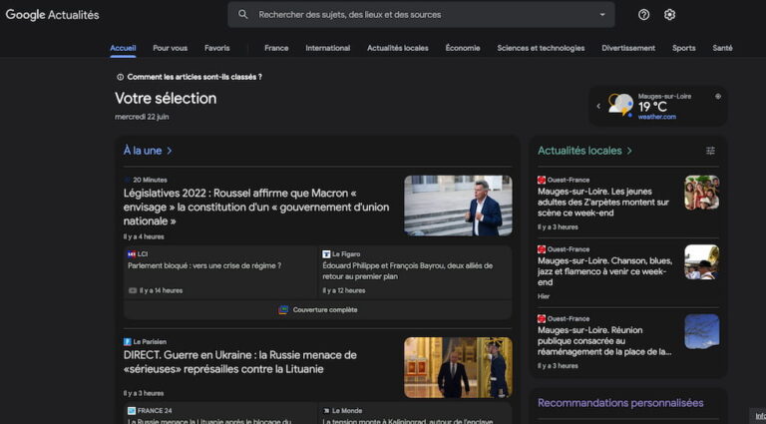Viewport: 766px width, 424px height.
Task: Click the Le Parisien source icon
Action: (x=127, y=341)
